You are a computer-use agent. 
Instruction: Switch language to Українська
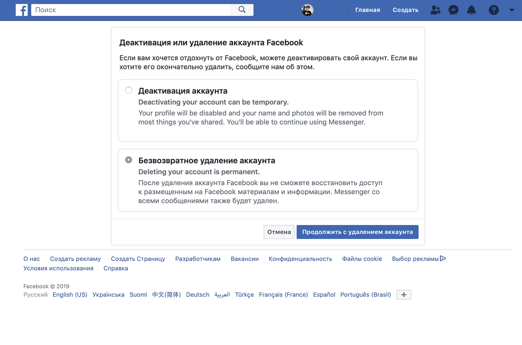[x=108, y=294]
